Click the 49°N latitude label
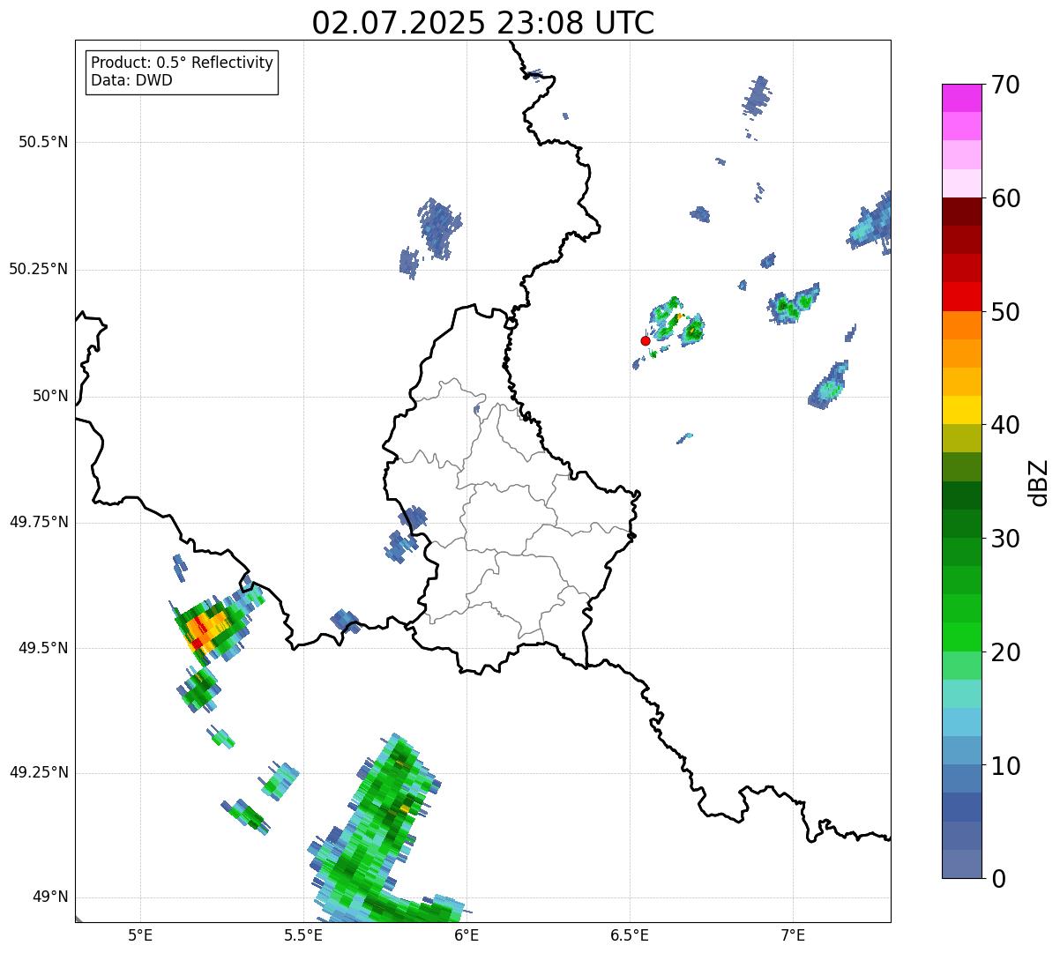The width and height of the screenshot is (1060, 953). [x=49, y=897]
